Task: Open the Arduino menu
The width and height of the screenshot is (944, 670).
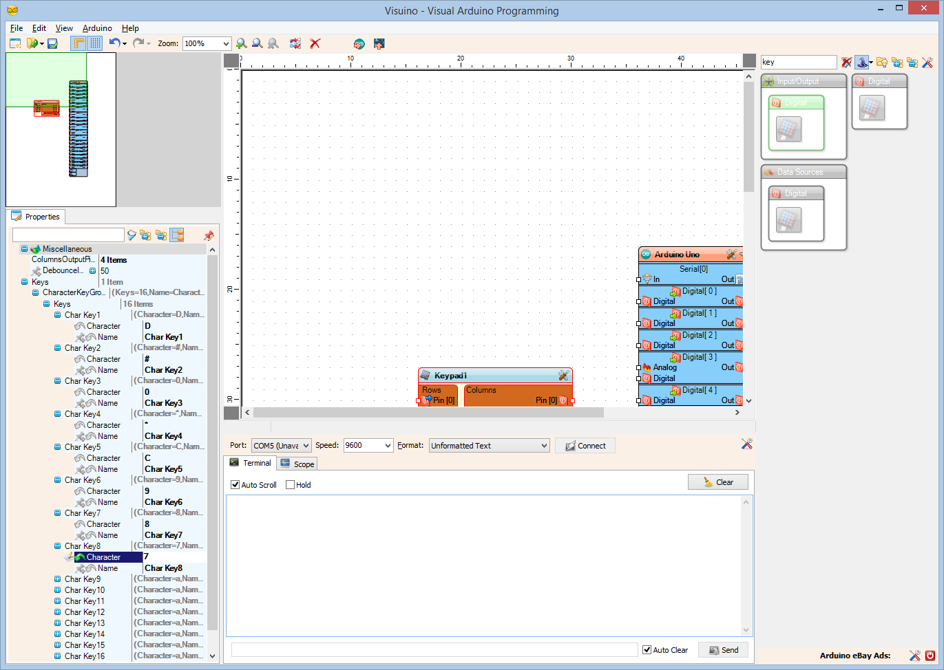Action: pyautogui.click(x=96, y=28)
